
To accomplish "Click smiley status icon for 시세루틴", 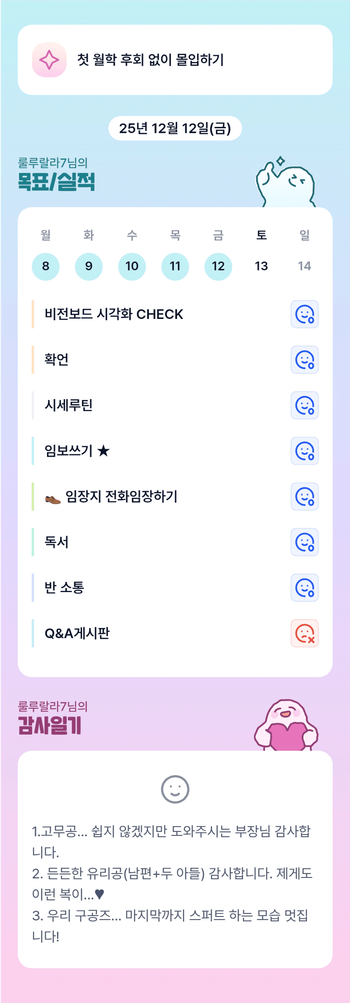I will coord(304,405).
